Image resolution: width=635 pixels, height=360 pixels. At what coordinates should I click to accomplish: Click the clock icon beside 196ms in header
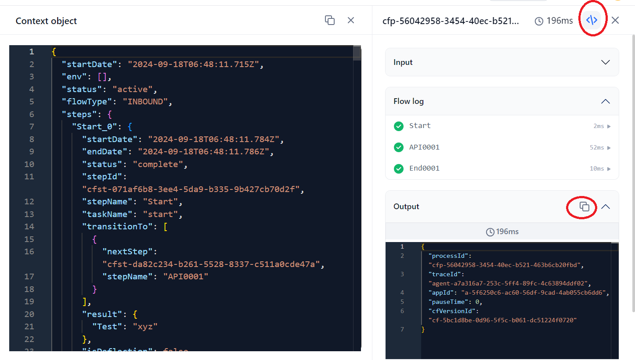click(539, 21)
